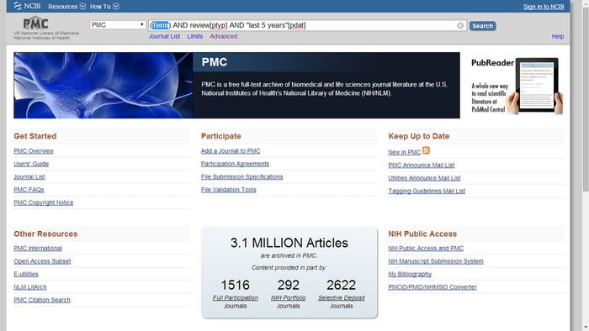
Task: Click the page vertical scrollbar down arrow
Action: [585, 327]
